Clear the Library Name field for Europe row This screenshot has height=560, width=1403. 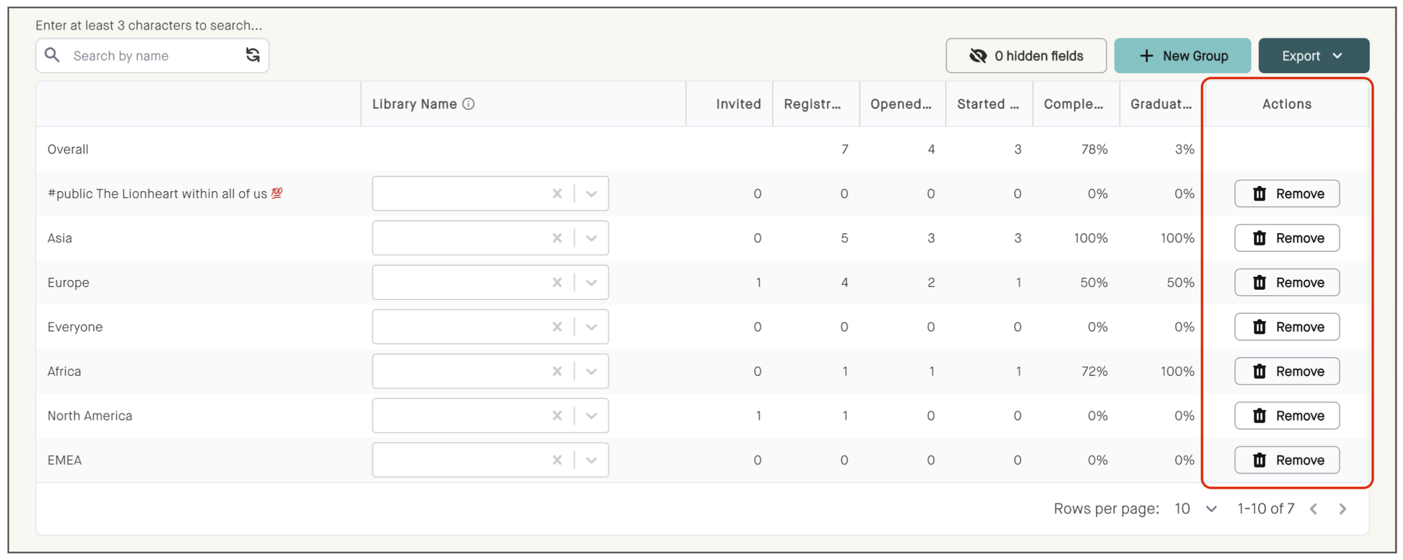click(x=557, y=283)
